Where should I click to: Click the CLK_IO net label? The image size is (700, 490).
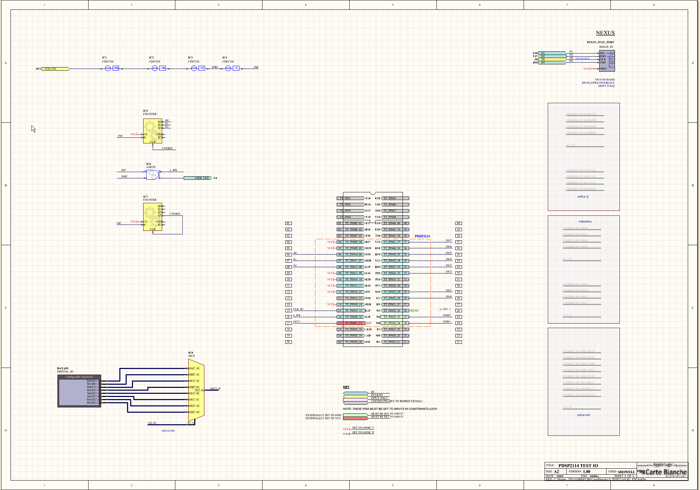click(298, 309)
